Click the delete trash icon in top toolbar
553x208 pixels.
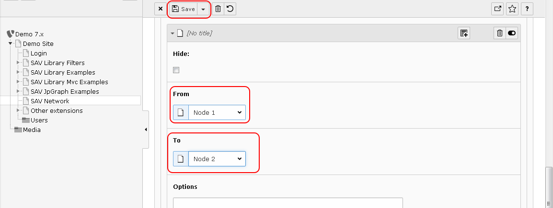218,9
